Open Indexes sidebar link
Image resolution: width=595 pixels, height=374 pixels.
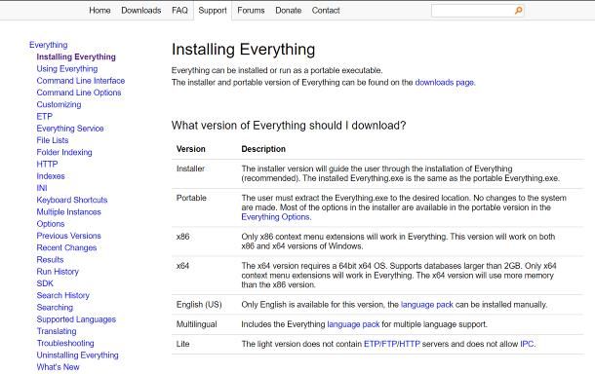click(51, 176)
